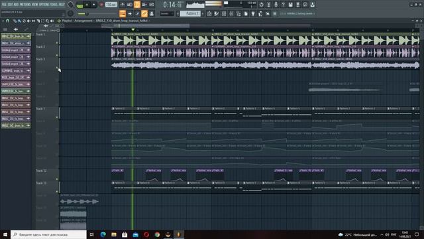Click the plus button beside Pattern 1
The image size is (424, 239).
tap(203, 13)
